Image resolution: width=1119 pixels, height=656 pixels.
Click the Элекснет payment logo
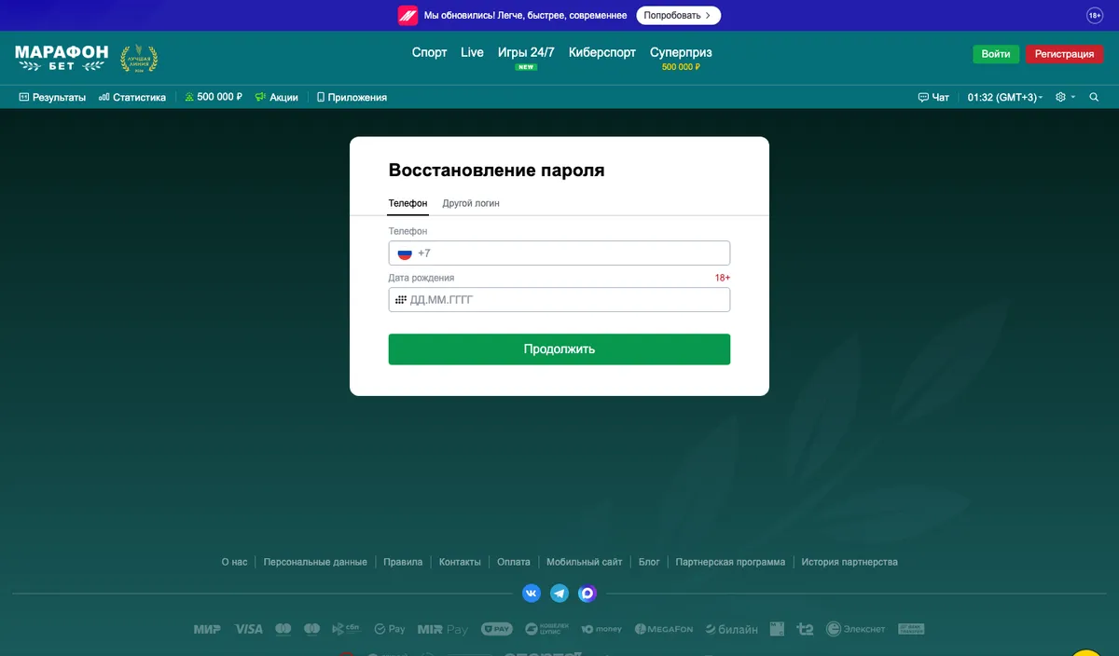(x=856, y=630)
